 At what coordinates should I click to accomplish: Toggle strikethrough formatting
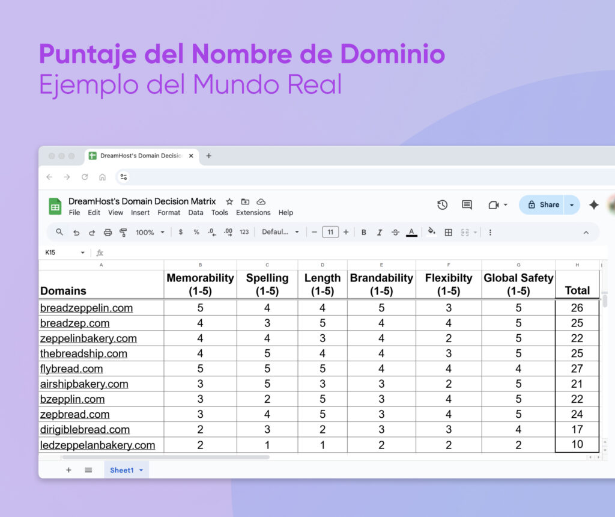click(x=395, y=231)
